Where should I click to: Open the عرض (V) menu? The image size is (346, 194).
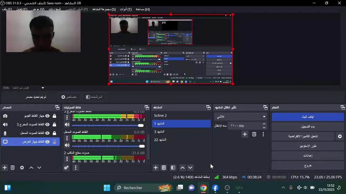pyautogui.click(x=38, y=9)
